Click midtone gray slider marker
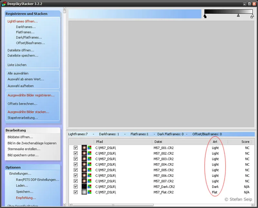 (238, 16)
